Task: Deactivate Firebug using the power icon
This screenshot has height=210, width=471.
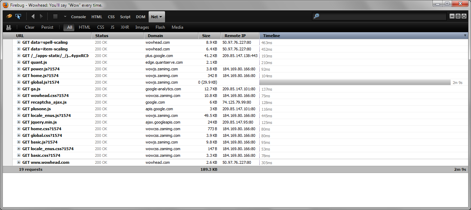Action: [464, 16]
